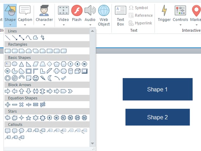
Task: Choose the five-point star shape
Action: click(x=29, y=118)
